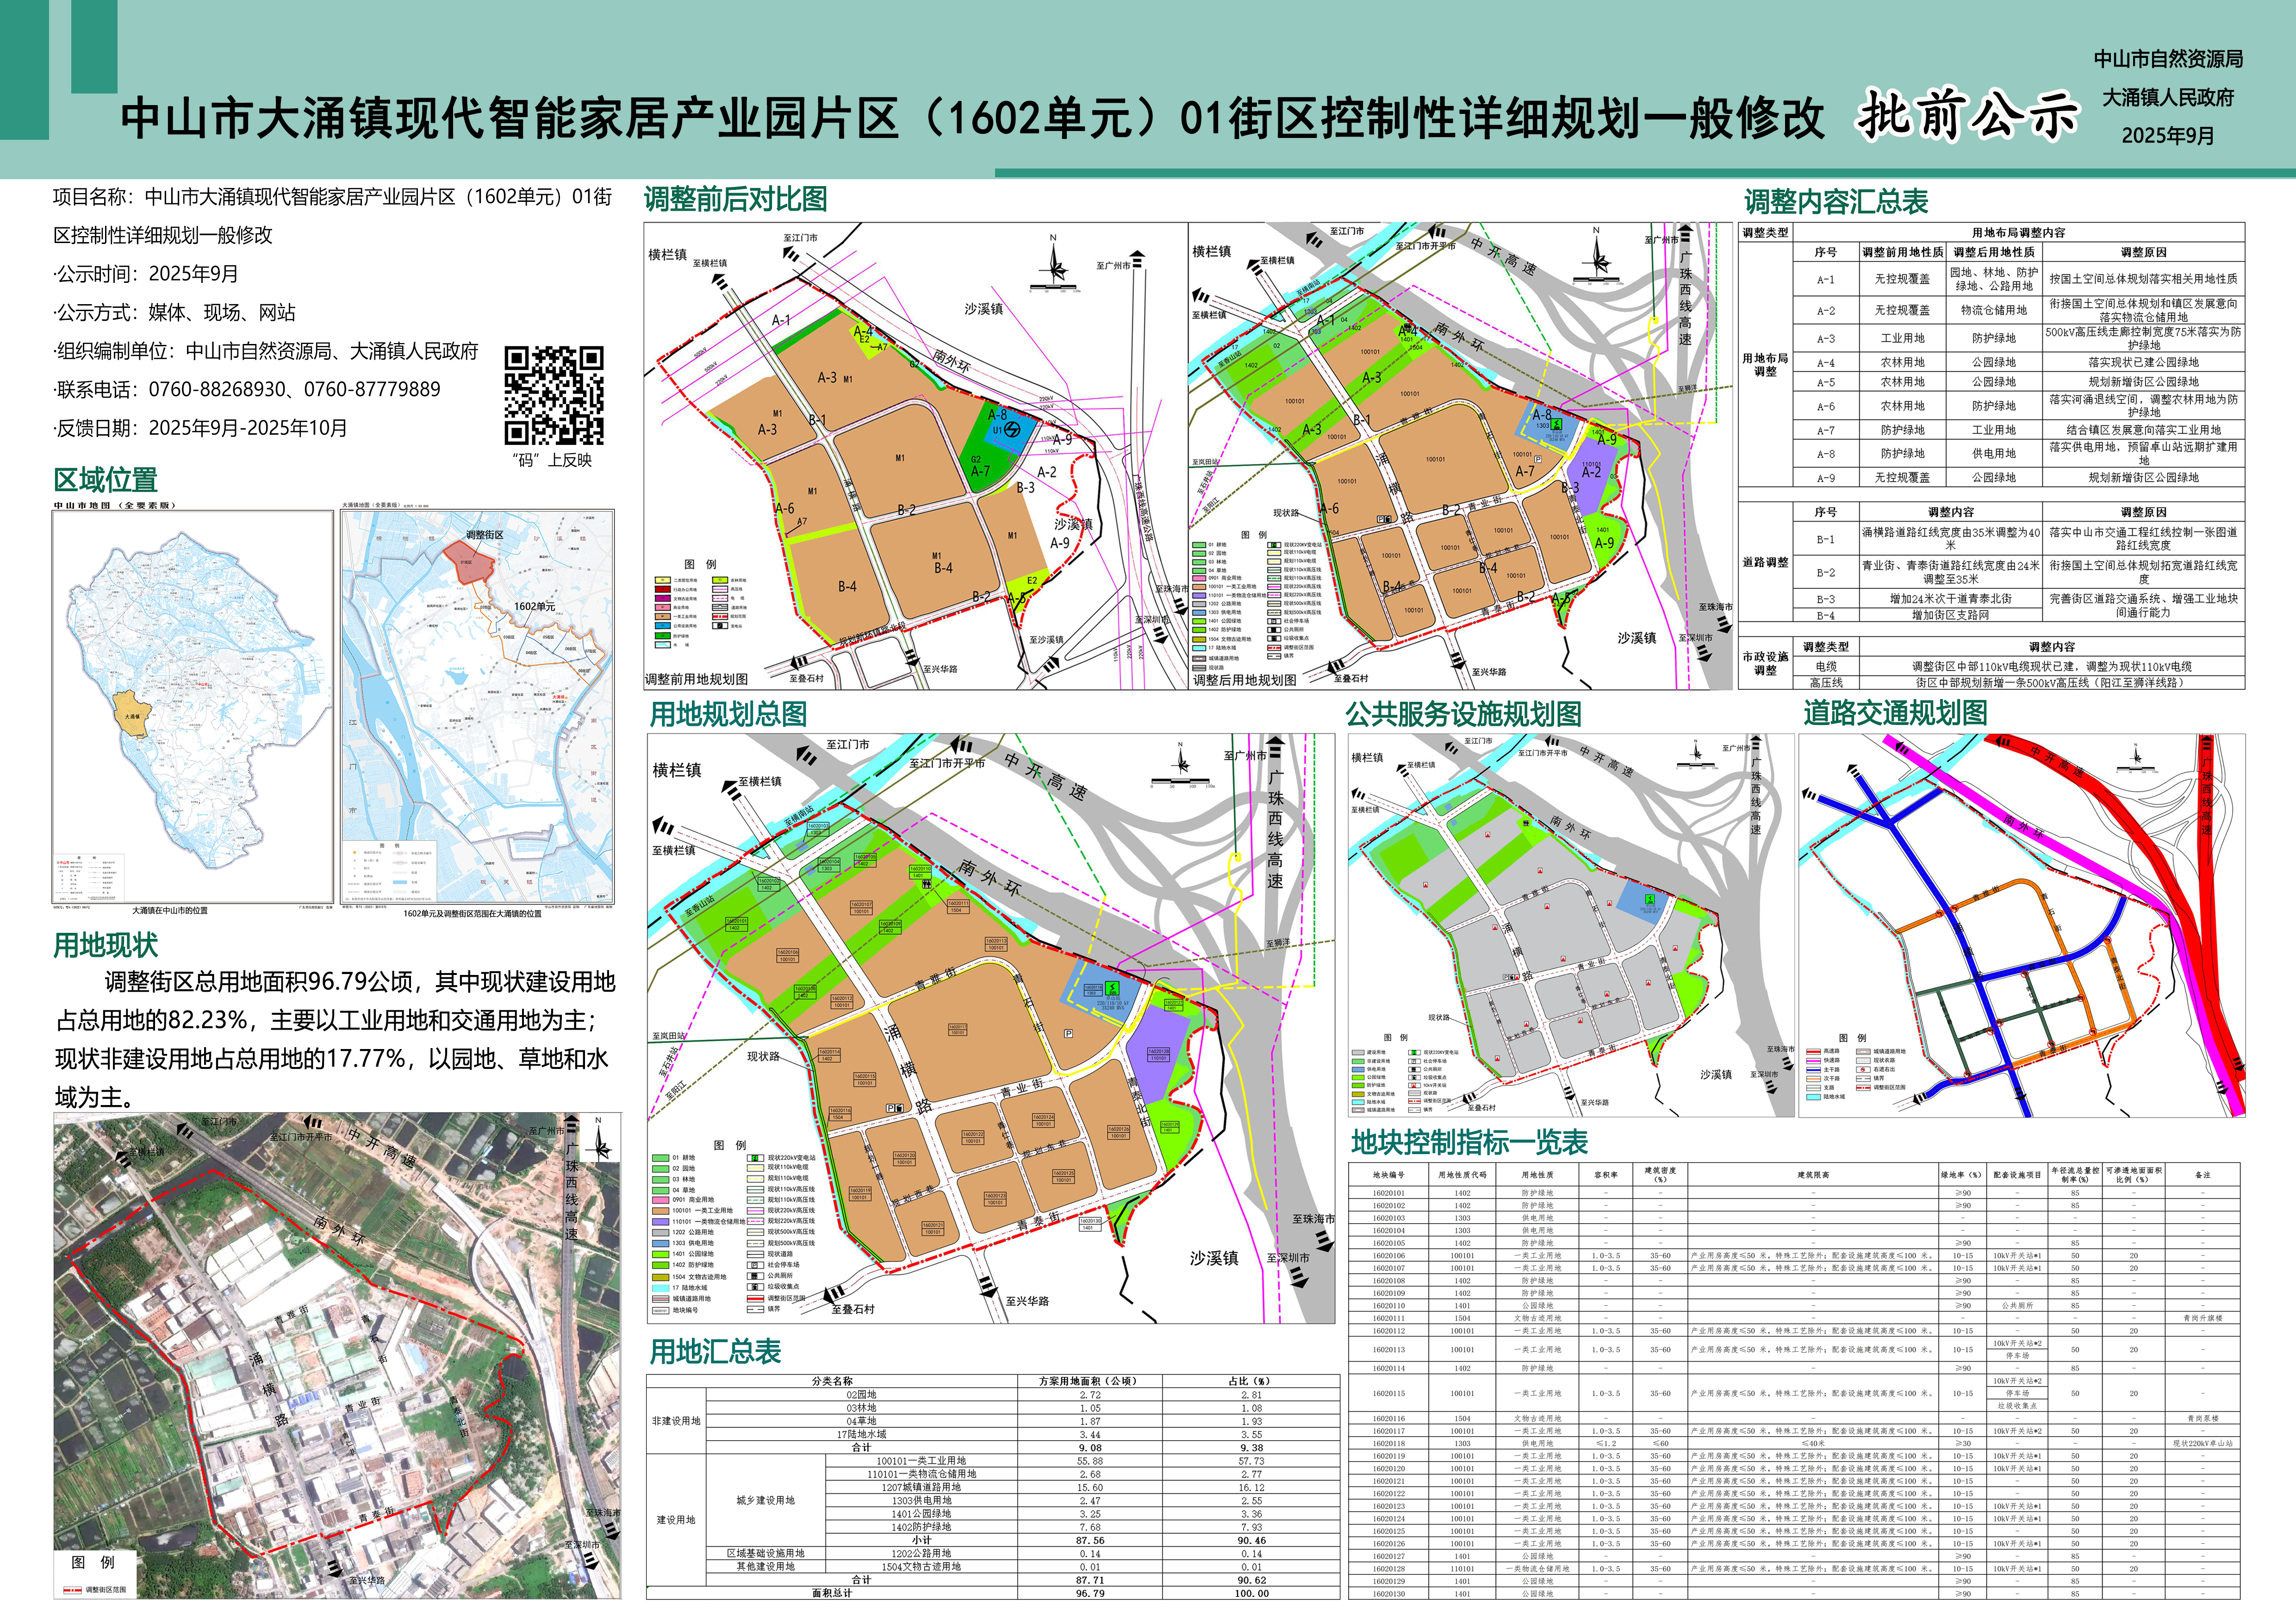The image size is (2296, 1624).
Task: Click the parking P icon near block 16020128
Action: pyautogui.click(x=1068, y=1034)
